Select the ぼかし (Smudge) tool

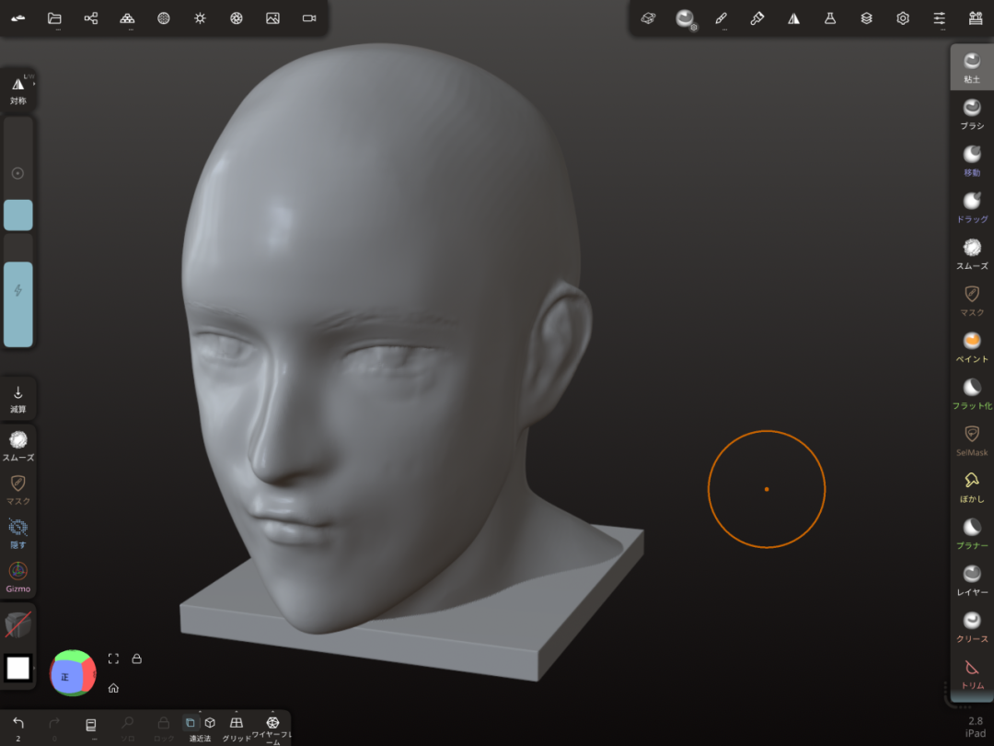coord(972,488)
